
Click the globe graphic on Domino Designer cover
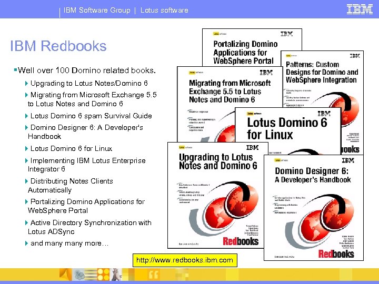(x=320, y=221)
